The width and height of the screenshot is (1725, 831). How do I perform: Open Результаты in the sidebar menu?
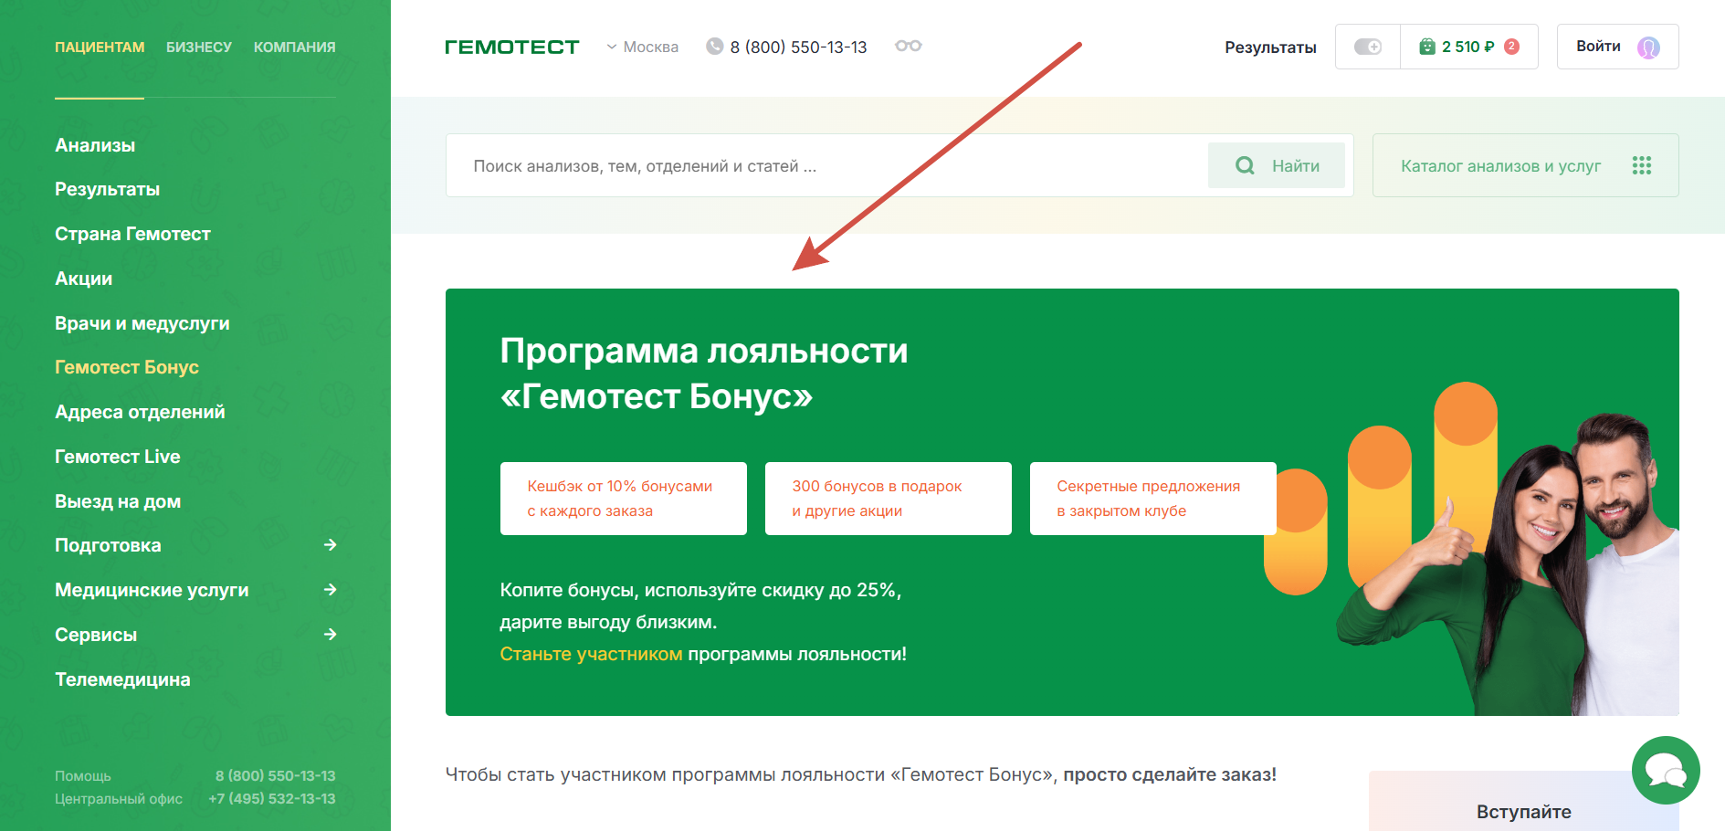tap(107, 189)
